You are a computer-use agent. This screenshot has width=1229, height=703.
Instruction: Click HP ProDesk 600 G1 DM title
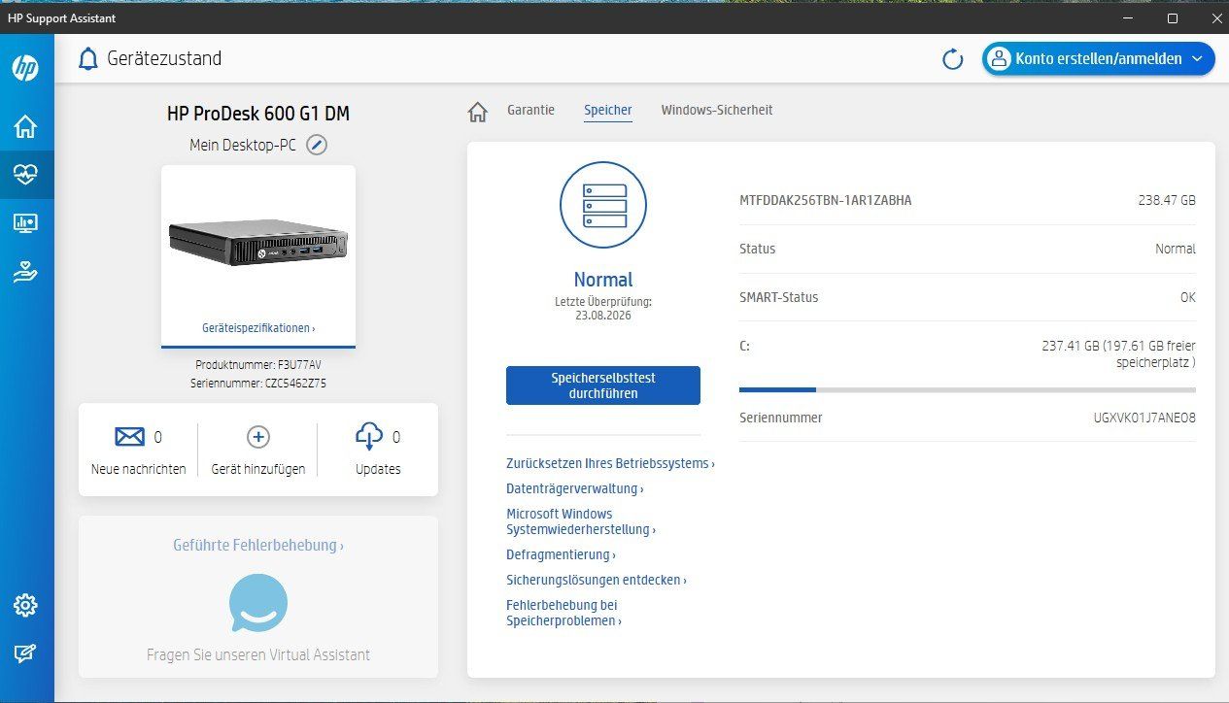point(258,114)
